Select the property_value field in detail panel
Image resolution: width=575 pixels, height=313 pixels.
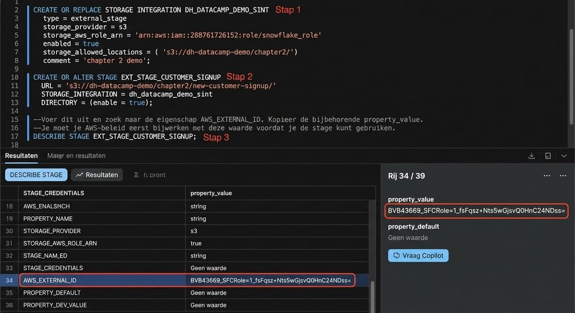(476, 210)
